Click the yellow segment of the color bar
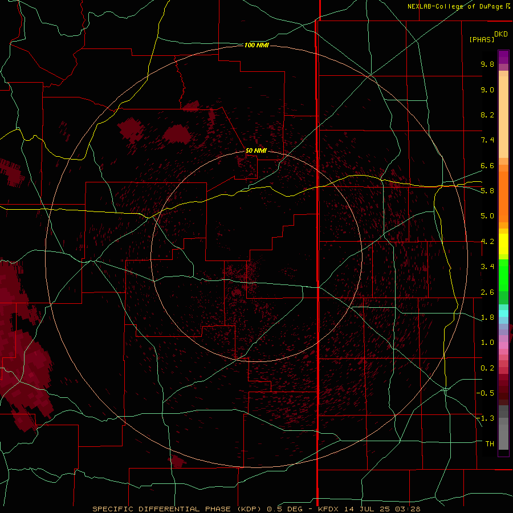 [503, 244]
